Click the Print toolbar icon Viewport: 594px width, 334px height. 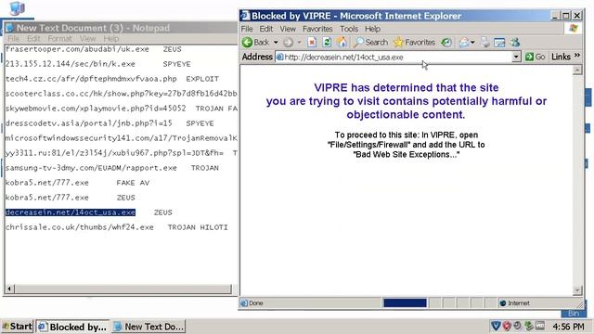tap(484, 43)
